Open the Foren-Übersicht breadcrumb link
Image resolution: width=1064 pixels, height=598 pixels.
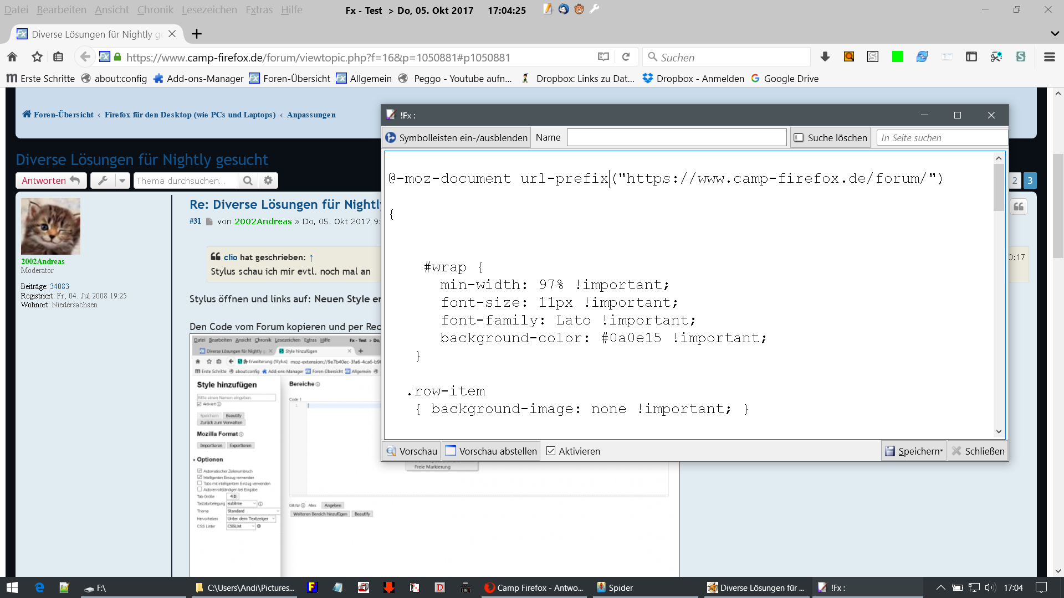pyautogui.click(x=63, y=115)
